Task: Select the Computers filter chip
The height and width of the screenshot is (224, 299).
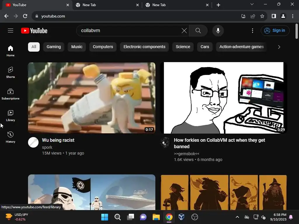Action: coord(103,47)
